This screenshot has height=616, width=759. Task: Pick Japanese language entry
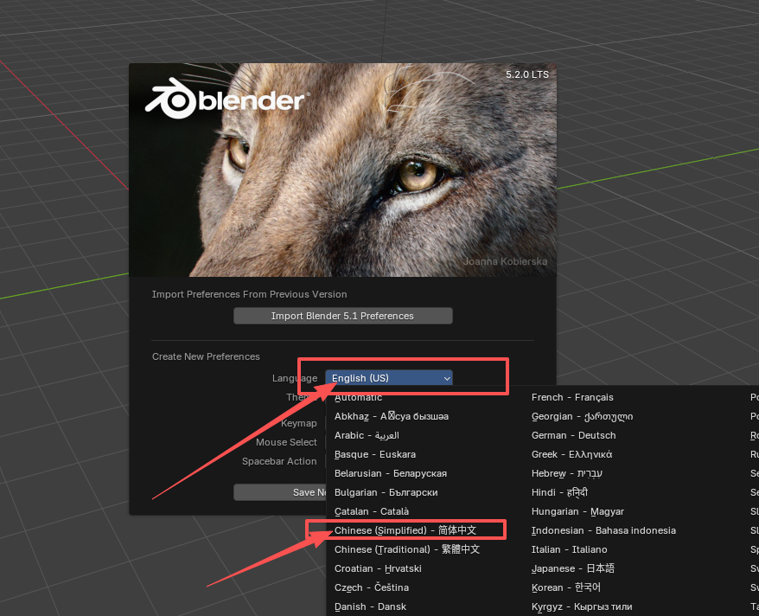coord(572,568)
